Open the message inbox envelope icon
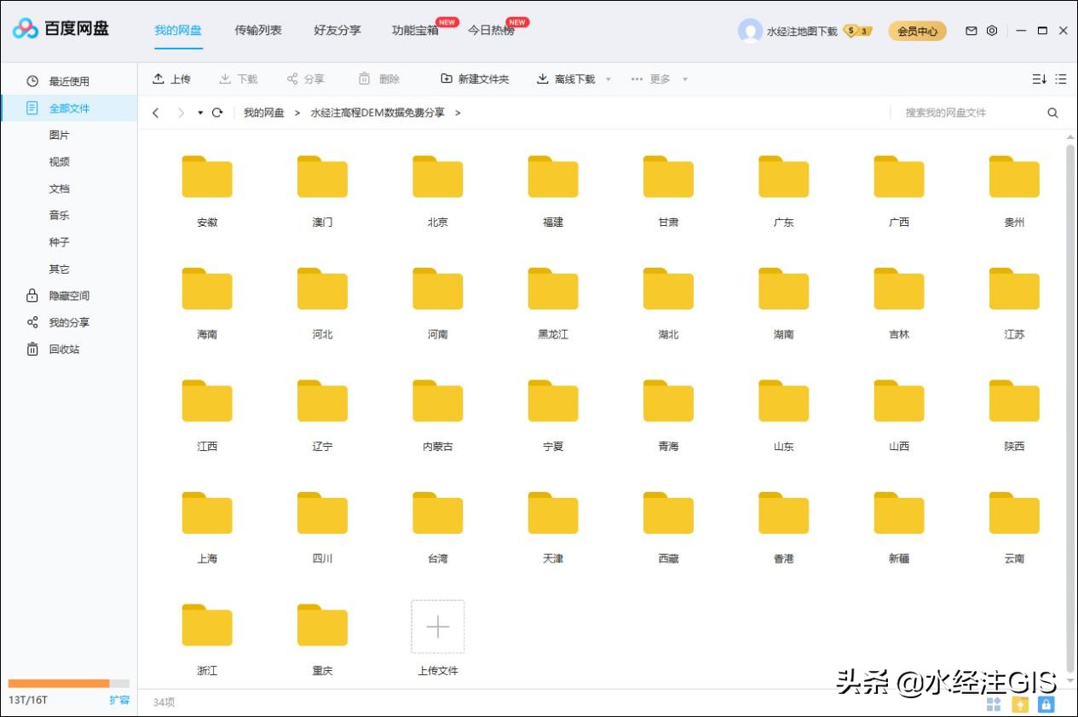Image resolution: width=1078 pixels, height=717 pixels. (971, 30)
